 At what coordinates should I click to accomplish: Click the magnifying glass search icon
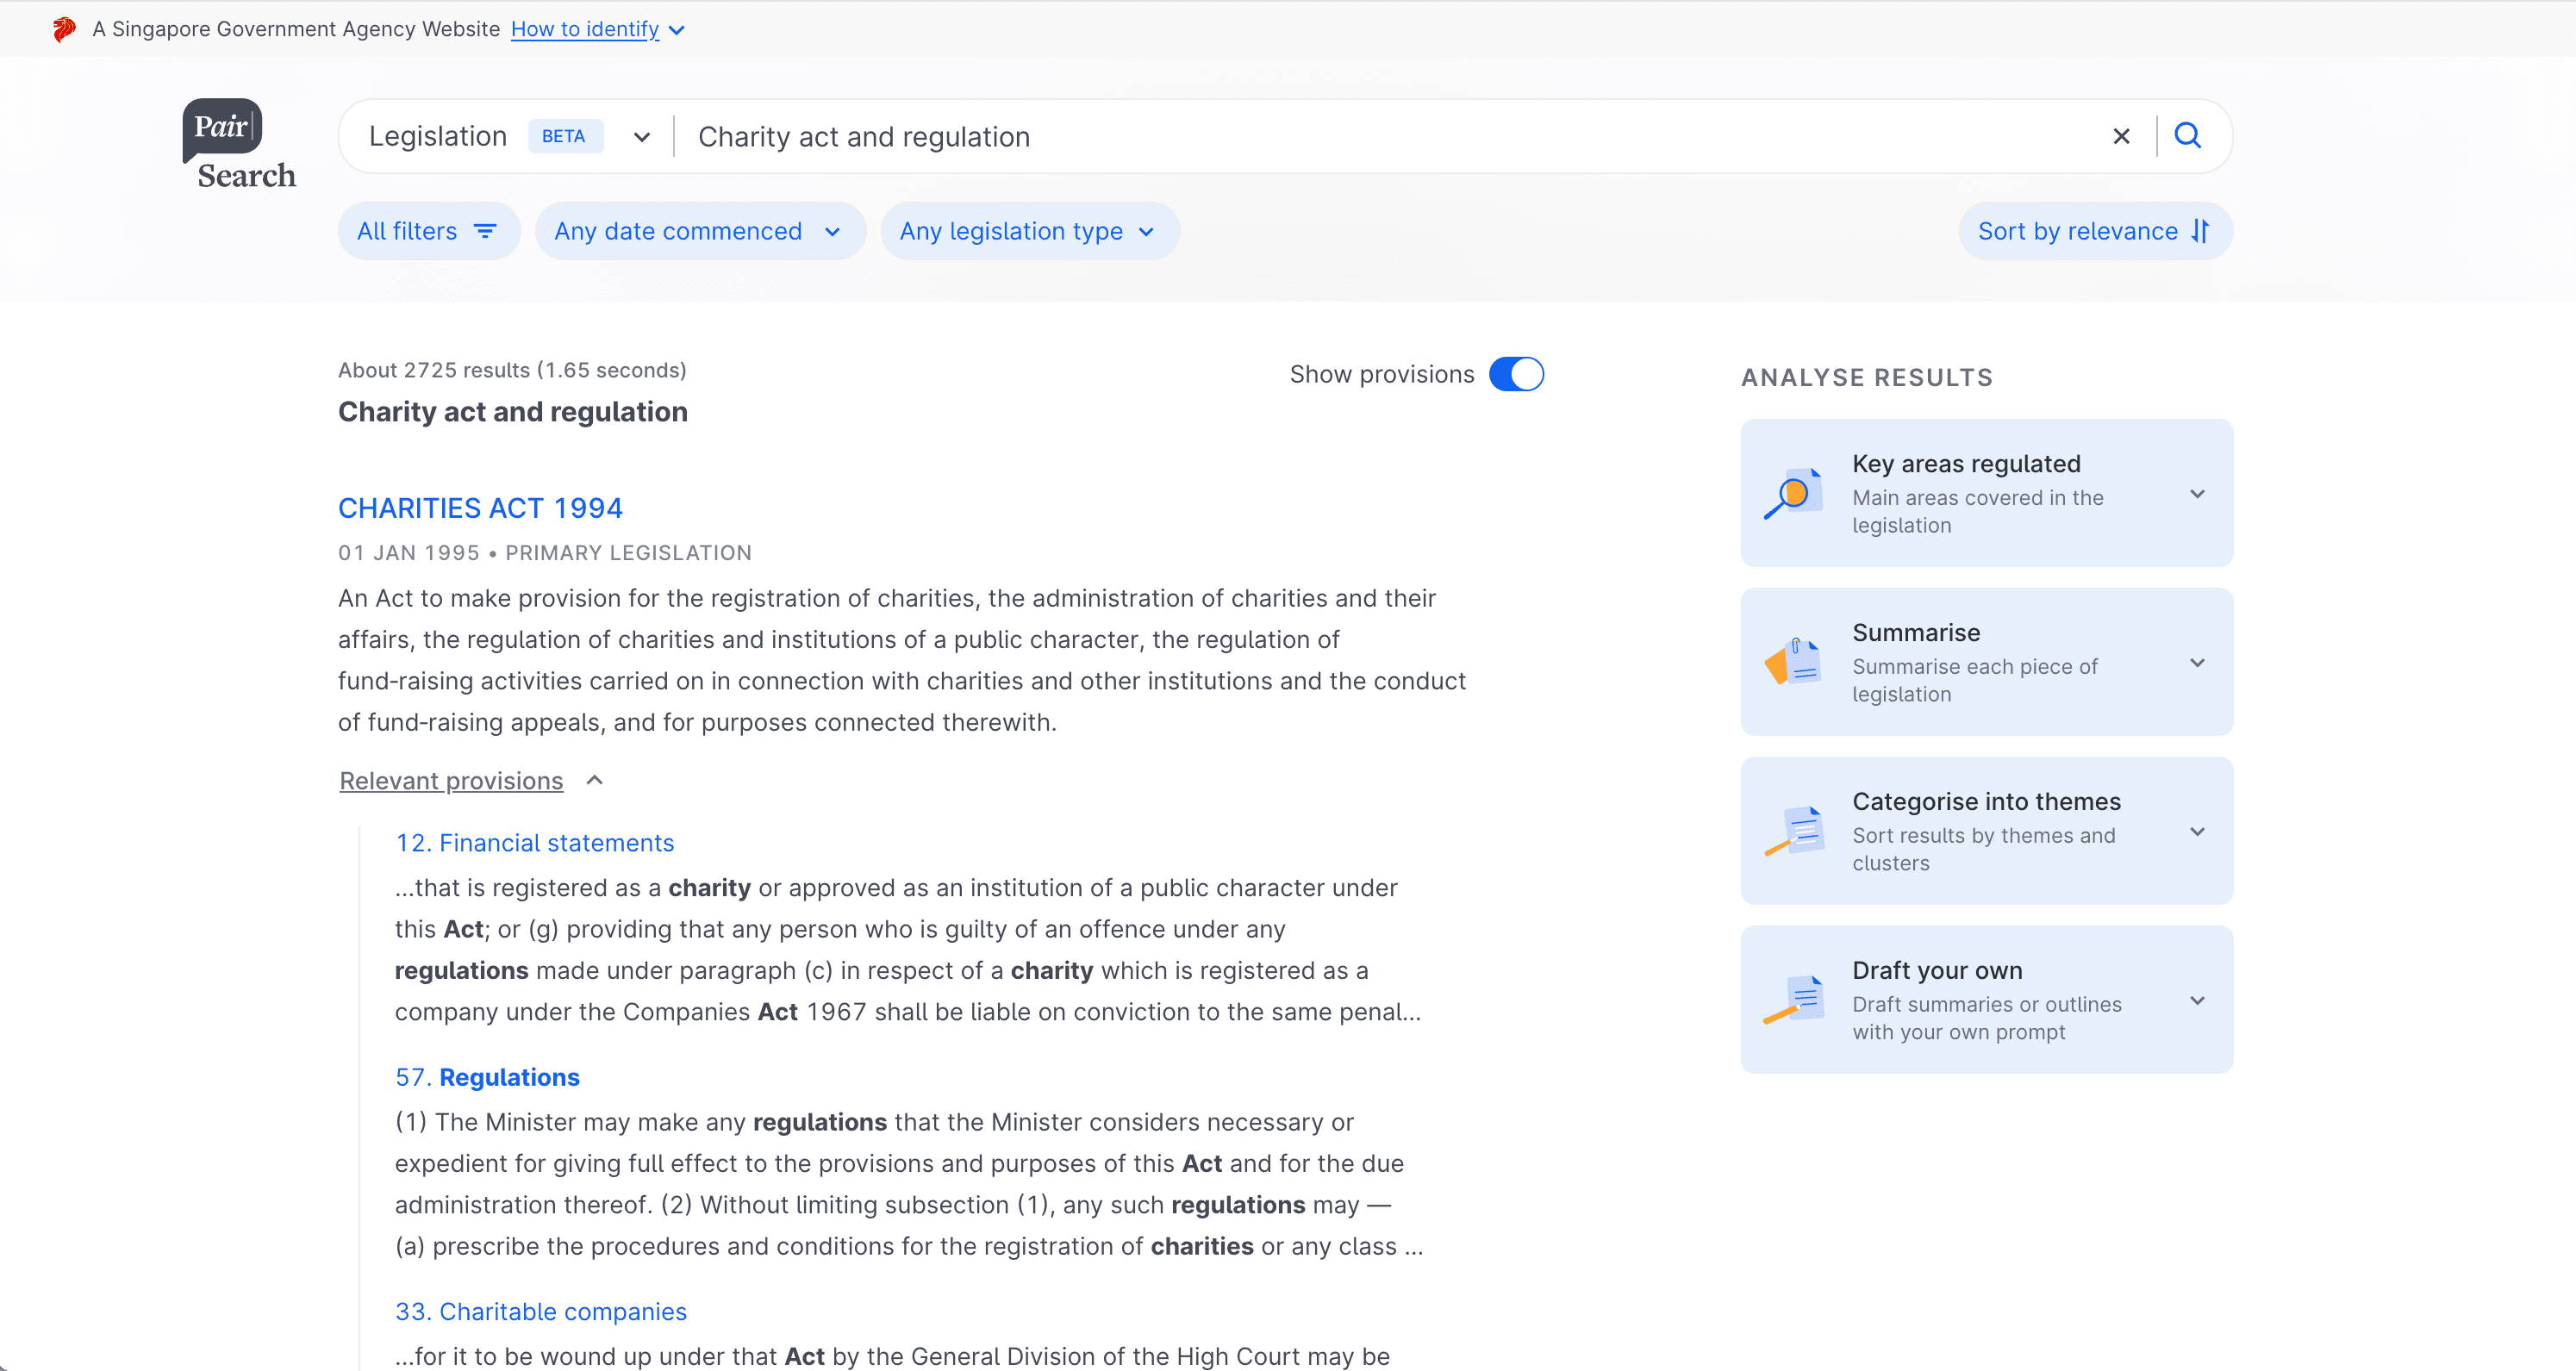point(2187,136)
